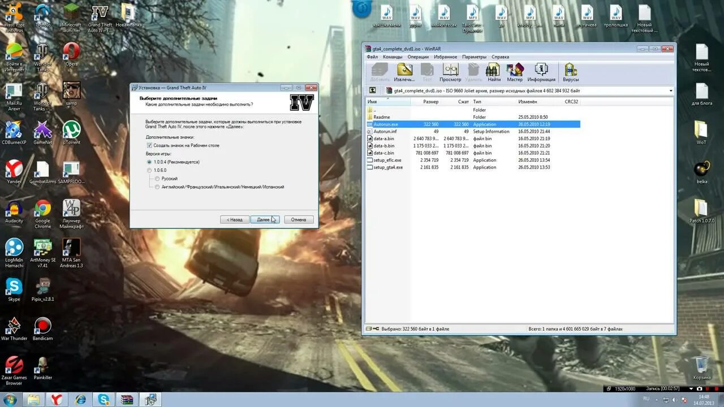Open the Команды menu in WinRAR

pyautogui.click(x=393, y=57)
